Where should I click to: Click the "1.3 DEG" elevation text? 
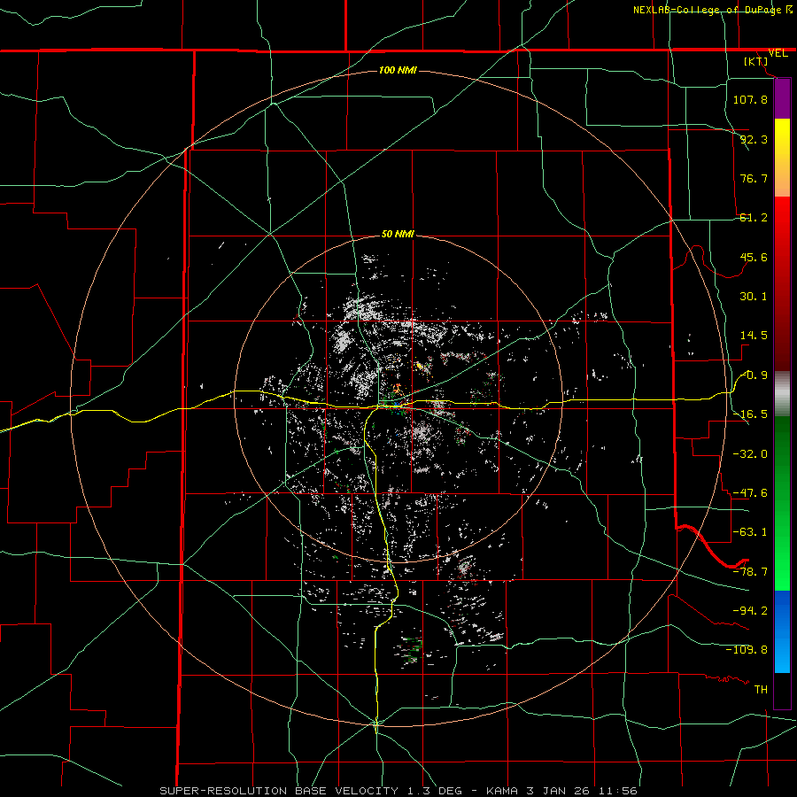tap(434, 791)
